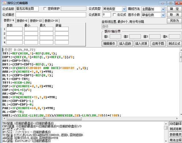Viewport: 182px width, 143px height.
Task: Toggle the 云公式 checkbox
Action: pos(114,14)
